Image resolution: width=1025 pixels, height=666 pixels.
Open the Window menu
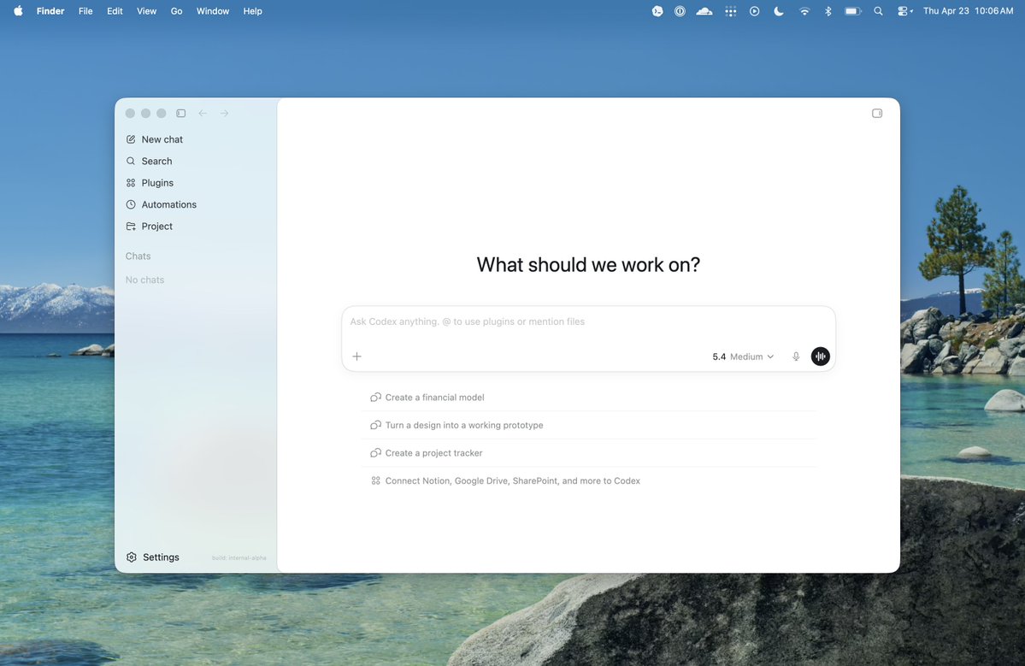[213, 11]
